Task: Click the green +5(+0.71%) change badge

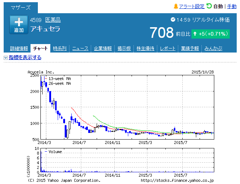Action: (211, 34)
